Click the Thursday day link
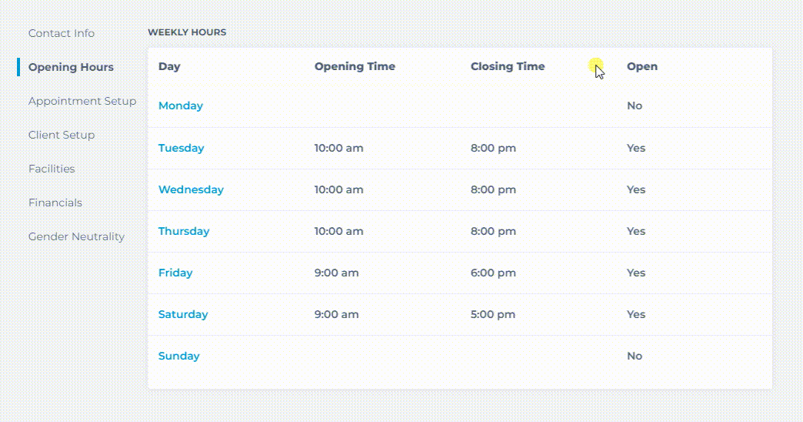The image size is (803, 422). tap(183, 231)
